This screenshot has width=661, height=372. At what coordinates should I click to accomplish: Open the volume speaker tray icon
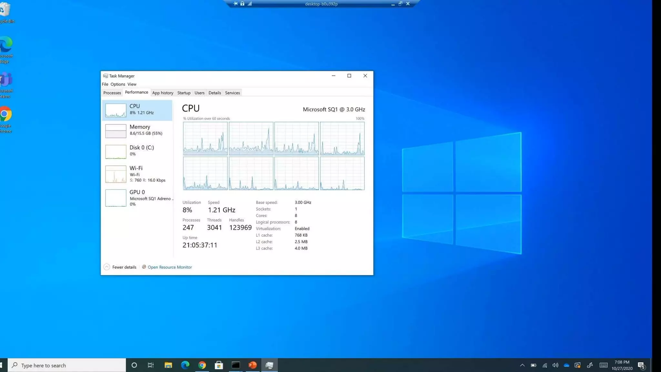[x=555, y=365]
